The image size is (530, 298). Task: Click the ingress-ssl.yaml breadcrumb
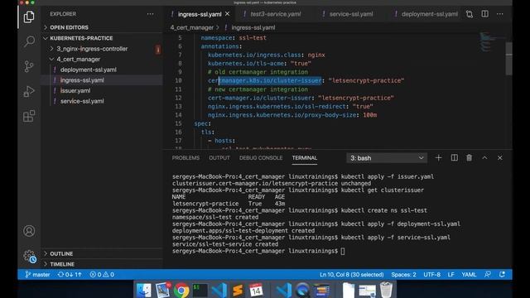click(253, 27)
